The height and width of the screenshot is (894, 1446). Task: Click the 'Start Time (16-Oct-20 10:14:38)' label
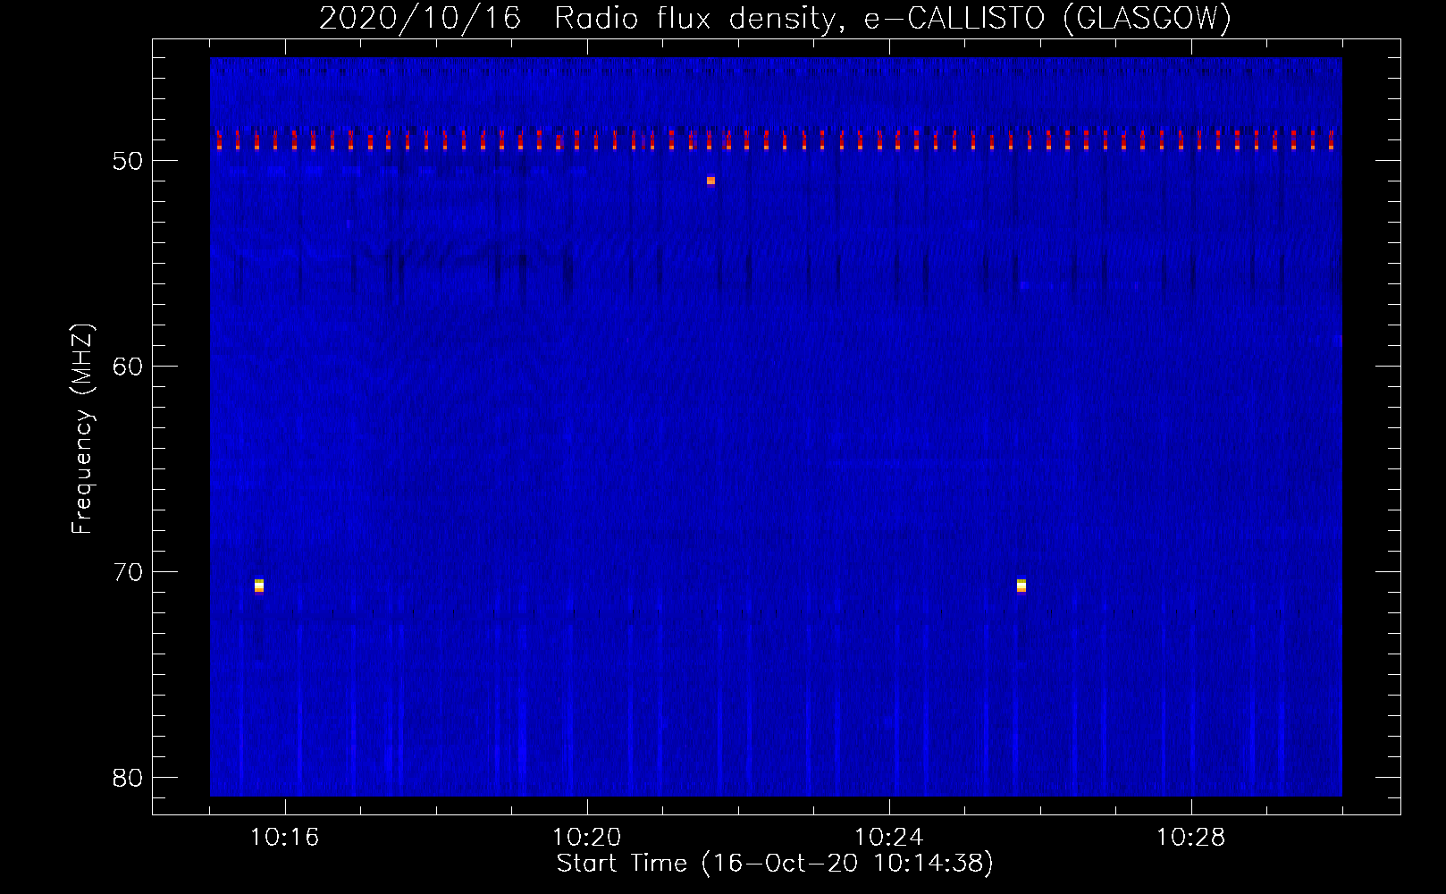pyautogui.click(x=775, y=864)
